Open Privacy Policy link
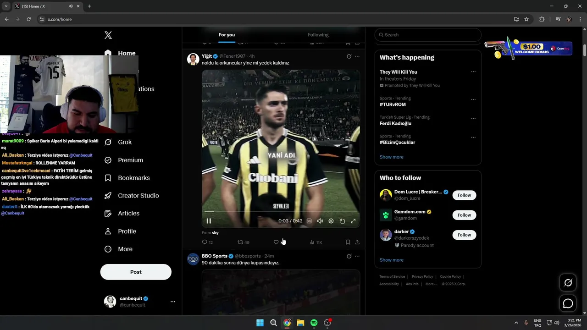Image resolution: width=587 pixels, height=330 pixels. coord(422,277)
